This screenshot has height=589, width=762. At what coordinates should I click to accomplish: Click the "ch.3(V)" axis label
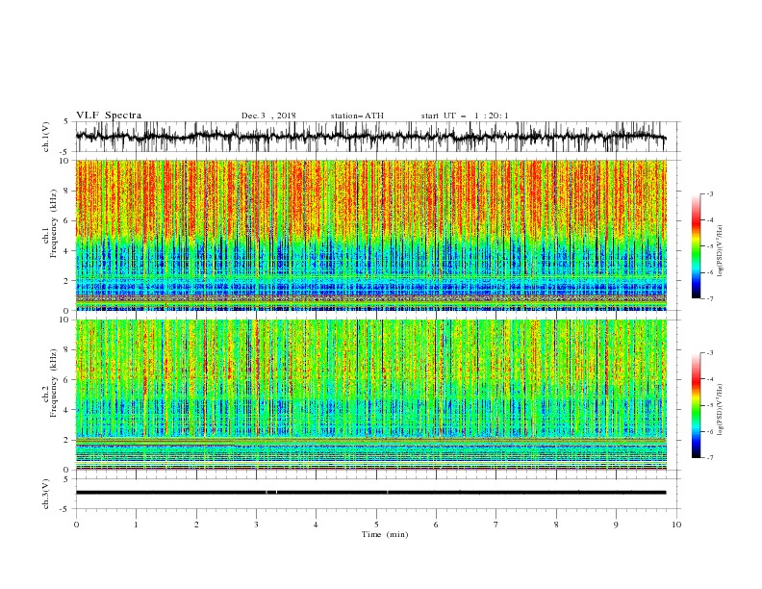click(46, 494)
